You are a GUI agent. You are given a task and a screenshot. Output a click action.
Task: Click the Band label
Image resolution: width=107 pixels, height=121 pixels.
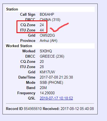[31, 88]
